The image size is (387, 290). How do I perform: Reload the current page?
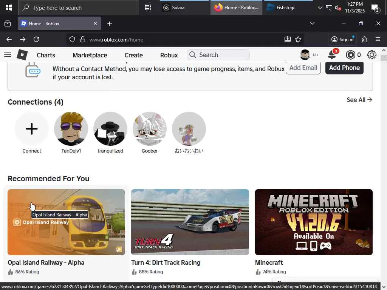pos(36,39)
